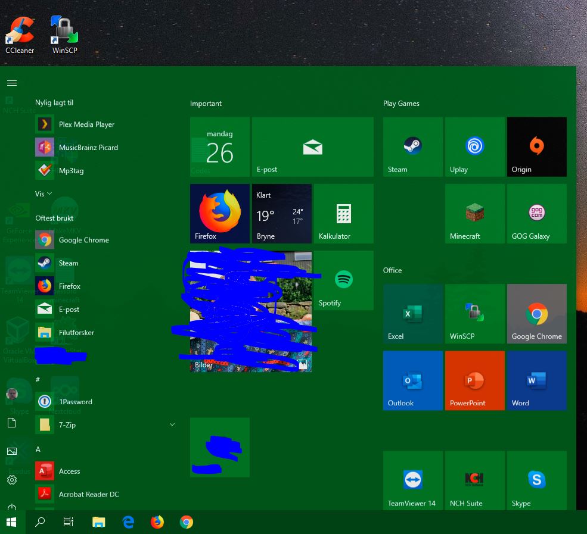587x534 pixels.
Task: Open the Skype tile
Action: point(536,480)
